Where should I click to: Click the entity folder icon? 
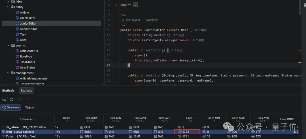[x=13, y=7]
